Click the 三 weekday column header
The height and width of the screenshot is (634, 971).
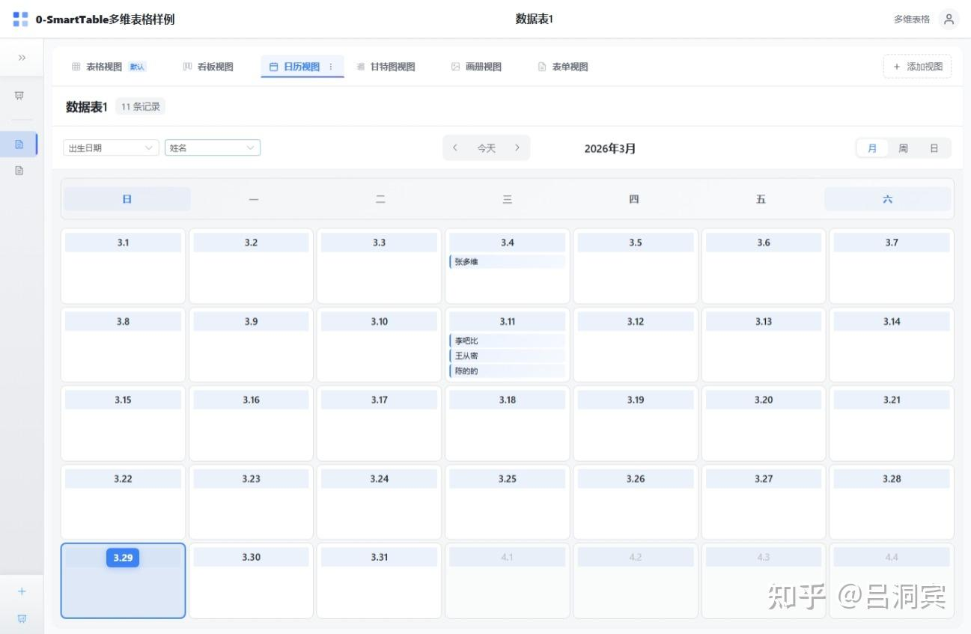pyautogui.click(x=507, y=199)
